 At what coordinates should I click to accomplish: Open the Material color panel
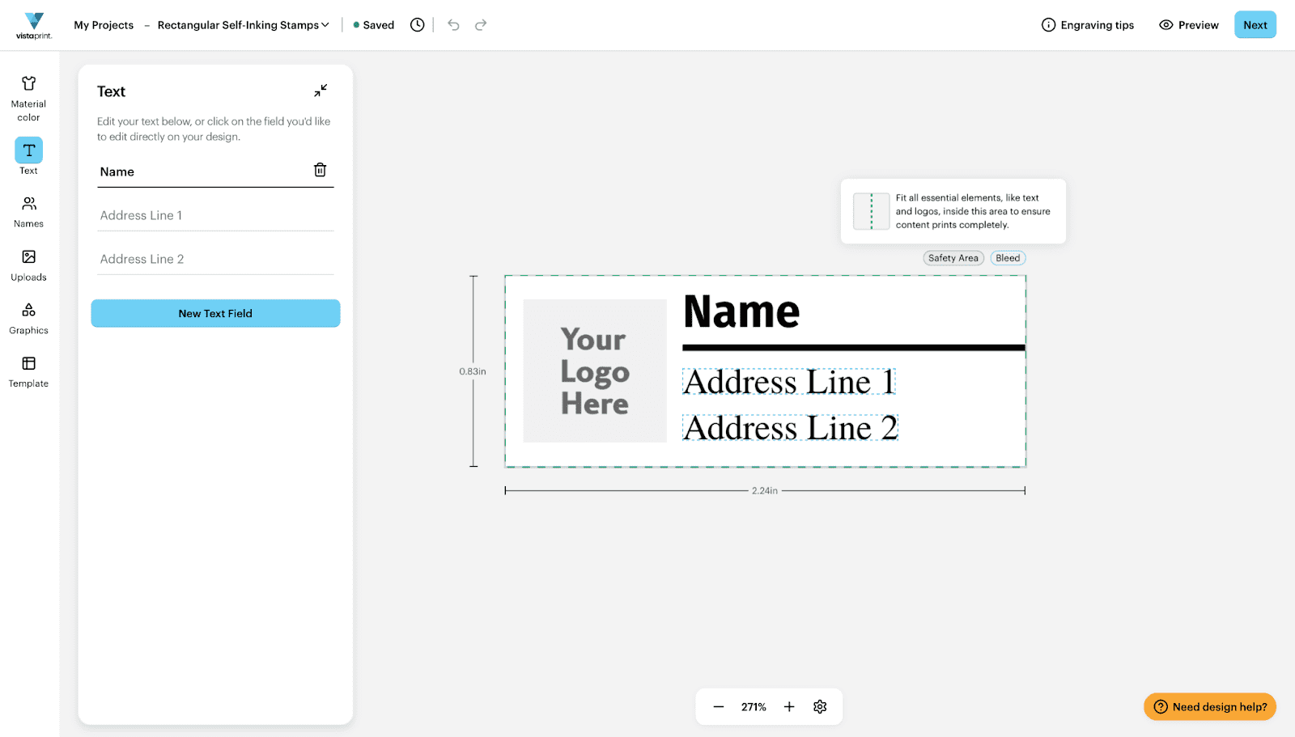tap(28, 97)
